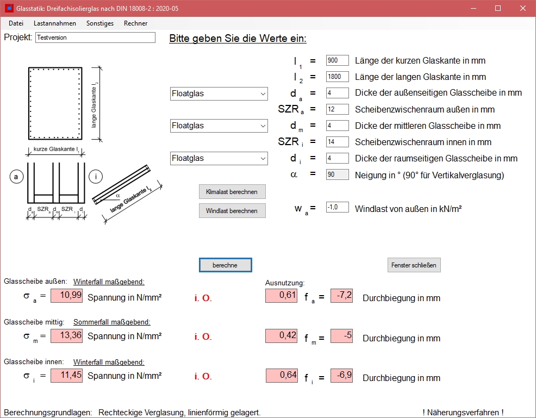Click the 'Winterfall maßgebend' label for inner pane
Image resolution: width=536 pixels, height=418 pixels.
[x=109, y=362]
